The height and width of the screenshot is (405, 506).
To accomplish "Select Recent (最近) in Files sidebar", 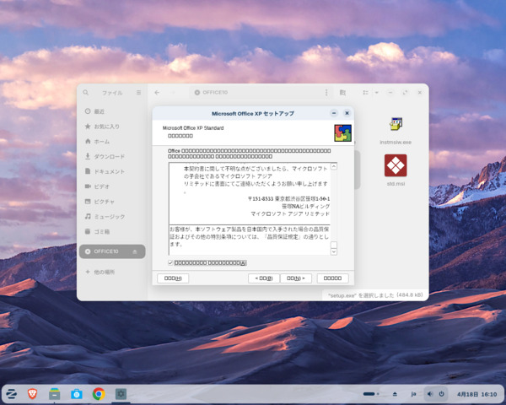I will 112,111.
